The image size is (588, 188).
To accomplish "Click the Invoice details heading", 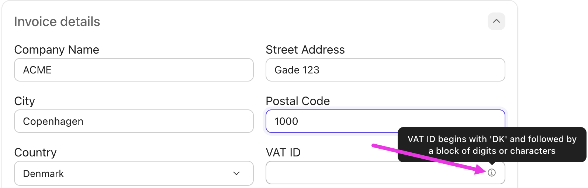I will coord(57,22).
